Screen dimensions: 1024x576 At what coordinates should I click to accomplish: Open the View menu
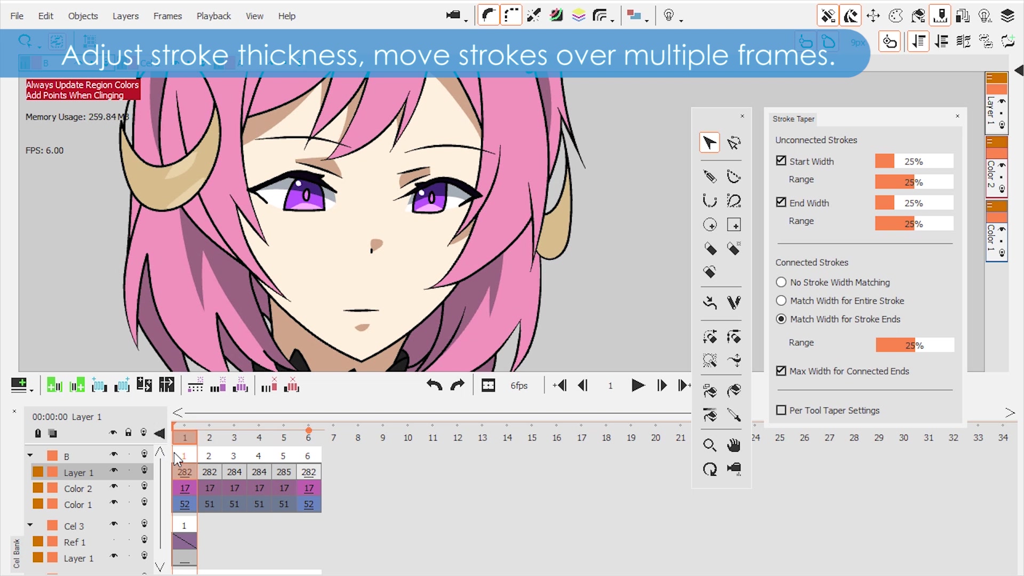[x=254, y=16]
